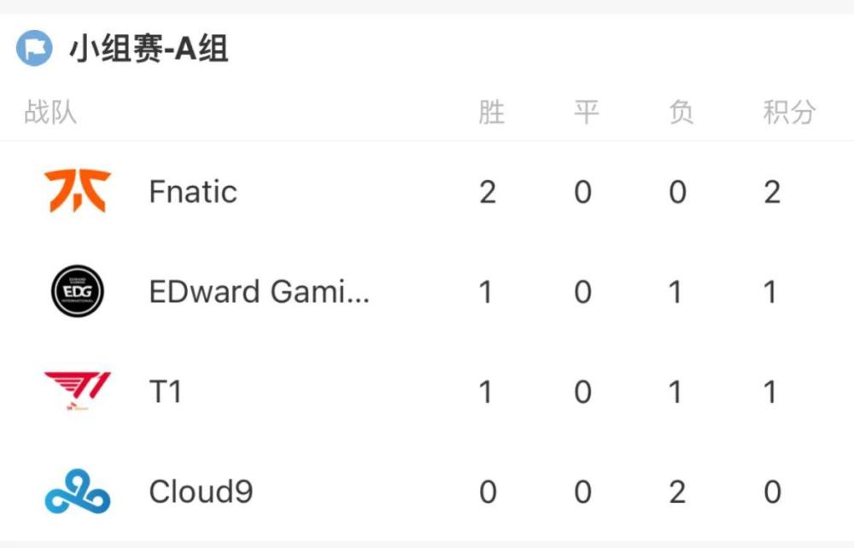Click the blue flag group icon
Viewport: 854px width, 548px height.
pos(34,49)
